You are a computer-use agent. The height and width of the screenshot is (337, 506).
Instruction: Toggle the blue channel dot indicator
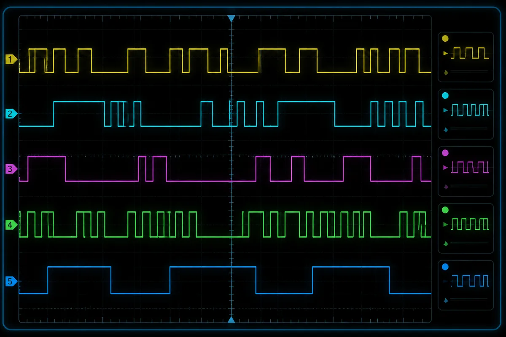click(444, 266)
